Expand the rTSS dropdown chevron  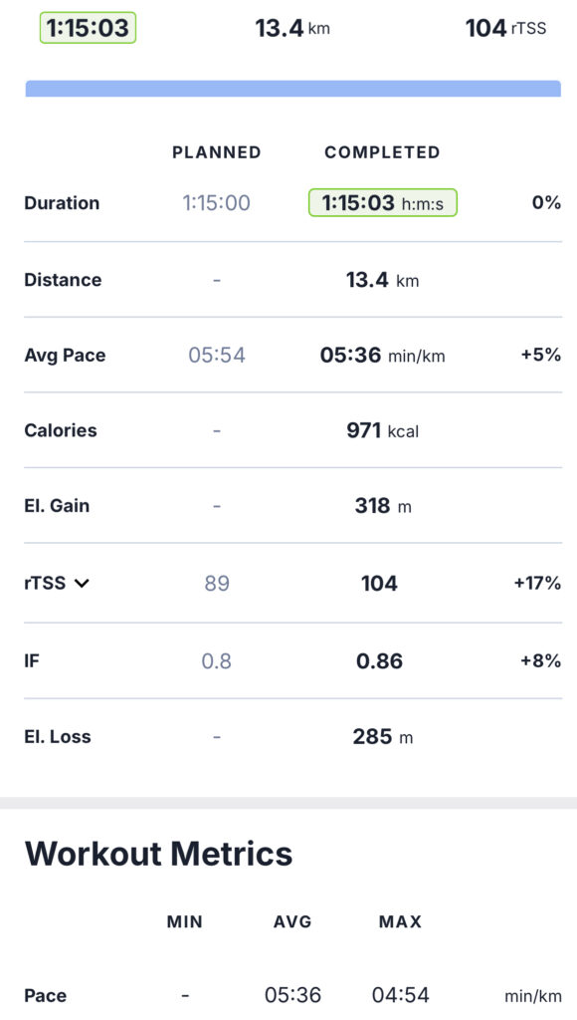pyautogui.click(x=82, y=583)
